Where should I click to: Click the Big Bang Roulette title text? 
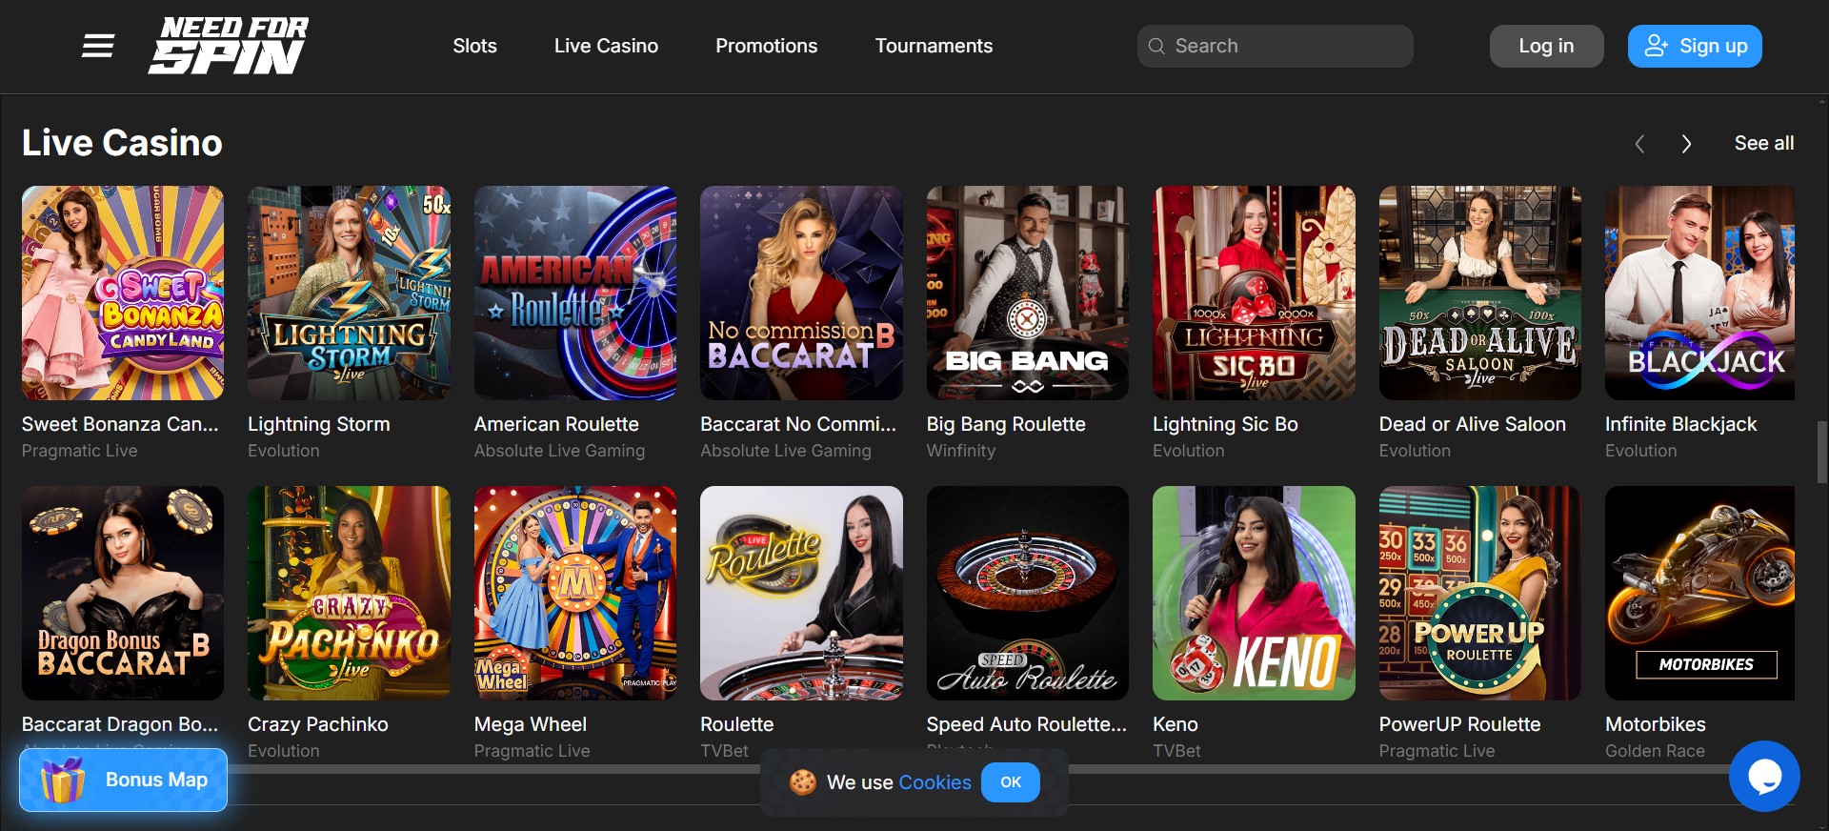point(1006,424)
